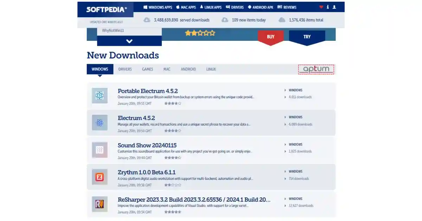The image size is (422, 221).
Task: Browse the Android APK section
Action: (x=261, y=7)
